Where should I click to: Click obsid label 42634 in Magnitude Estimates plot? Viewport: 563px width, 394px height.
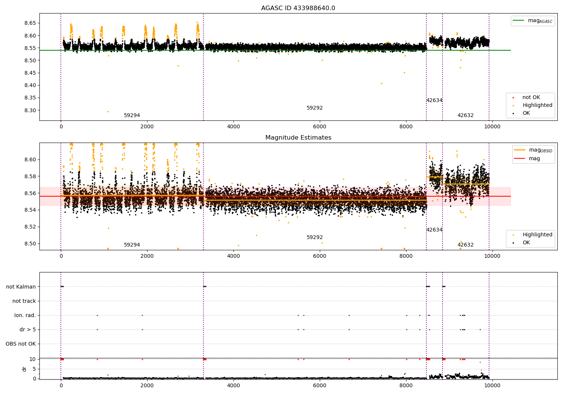point(434,230)
